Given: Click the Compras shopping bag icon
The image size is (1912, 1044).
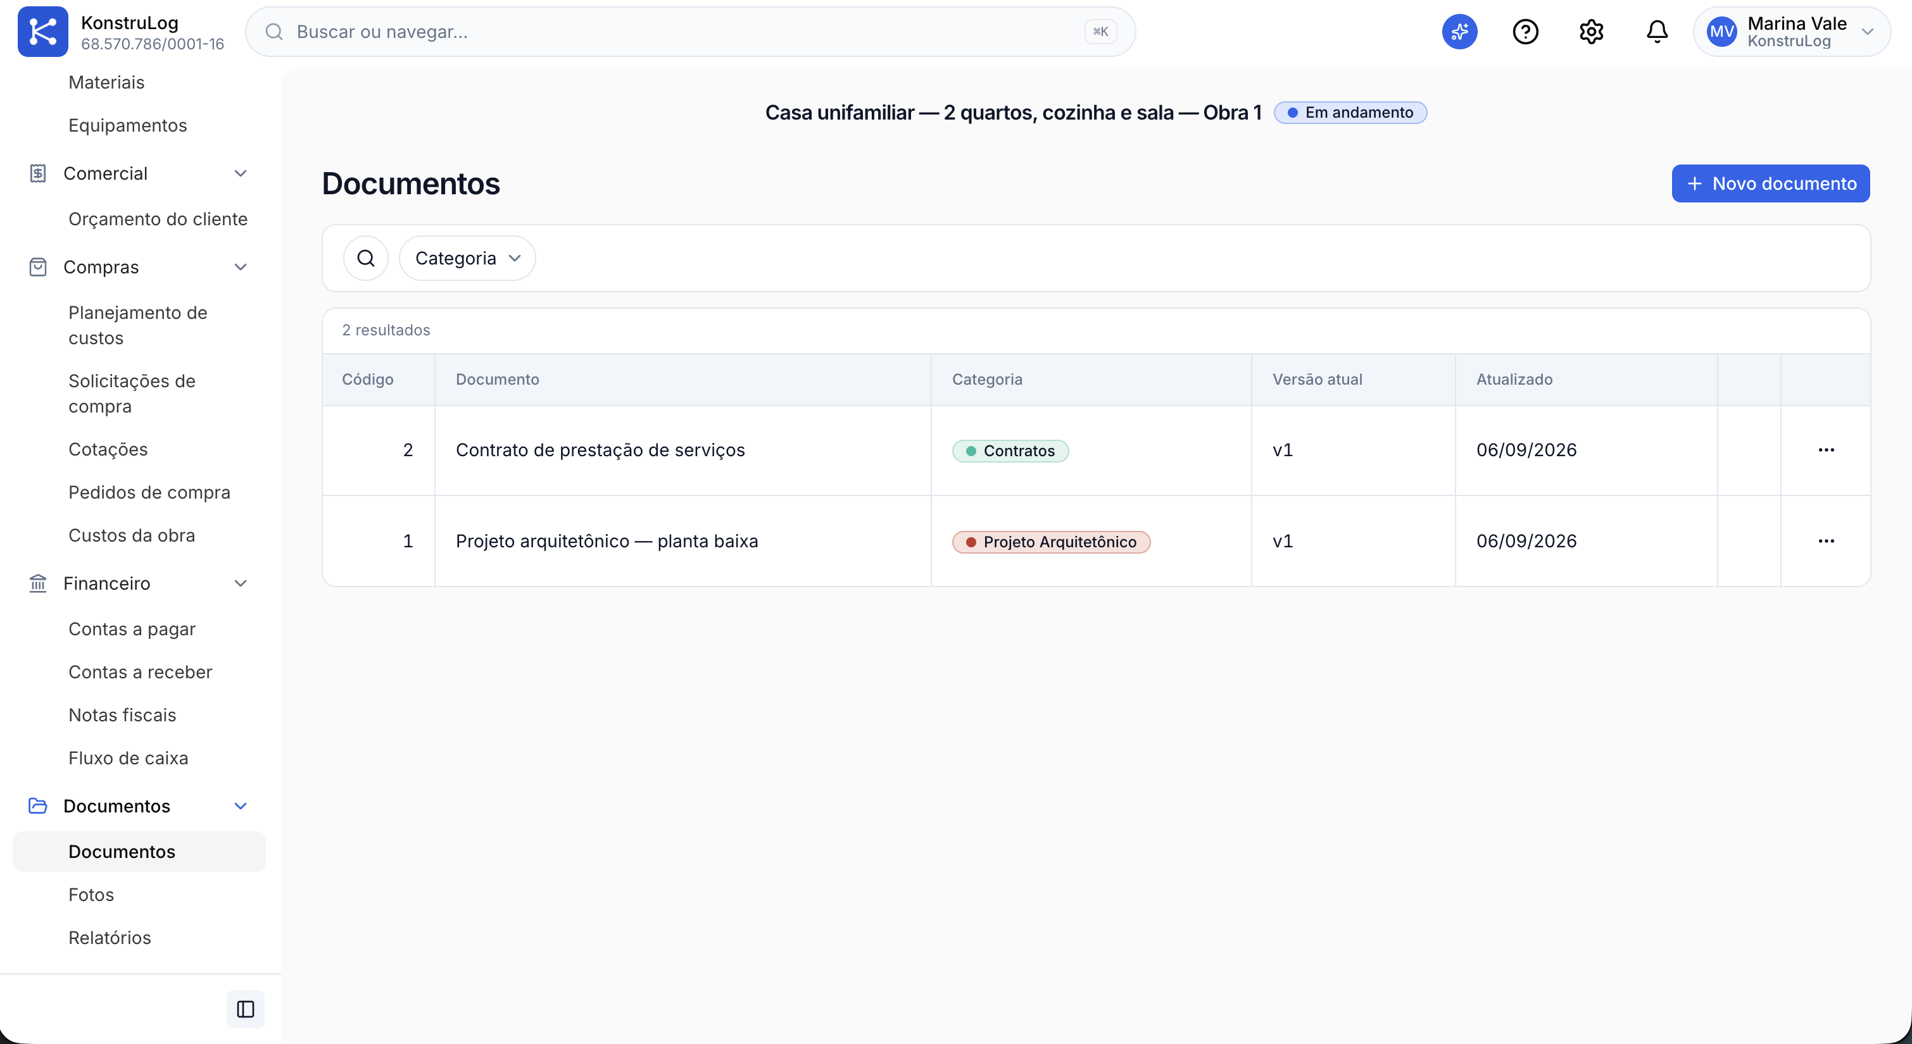Looking at the screenshot, I should pos(38,267).
